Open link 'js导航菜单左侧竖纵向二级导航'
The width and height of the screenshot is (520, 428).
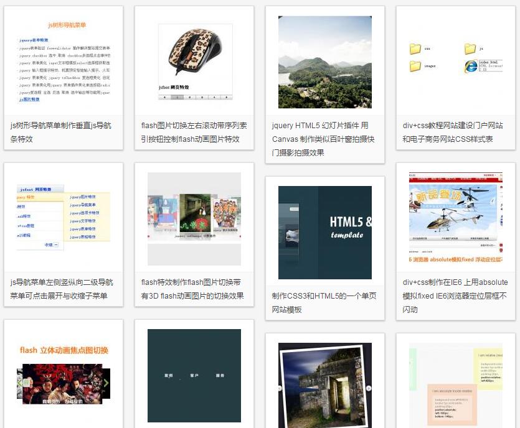point(62,289)
